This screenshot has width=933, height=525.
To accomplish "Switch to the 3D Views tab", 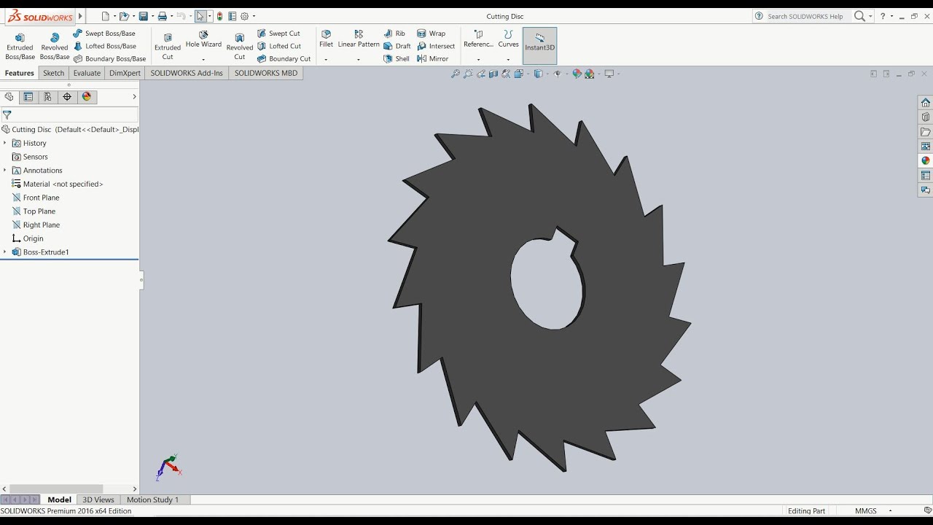I will pyautogui.click(x=98, y=499).
